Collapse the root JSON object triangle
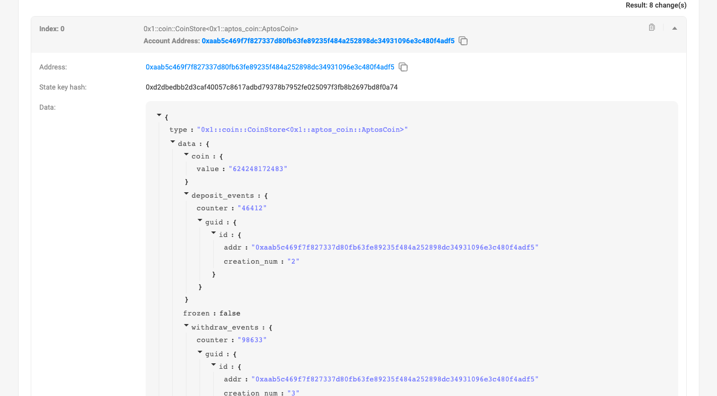Screen dimensions: 717x396 [x=160, y=116]
